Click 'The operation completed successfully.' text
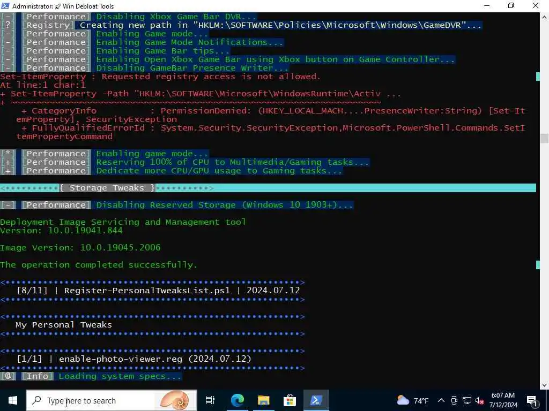This screenshot has height=411, width=549. (99, 264)
